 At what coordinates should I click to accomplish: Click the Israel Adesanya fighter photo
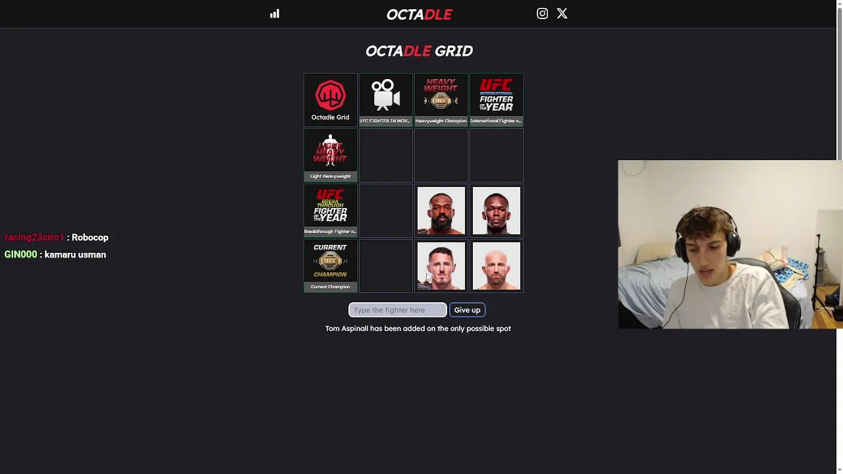click(497, 211)
